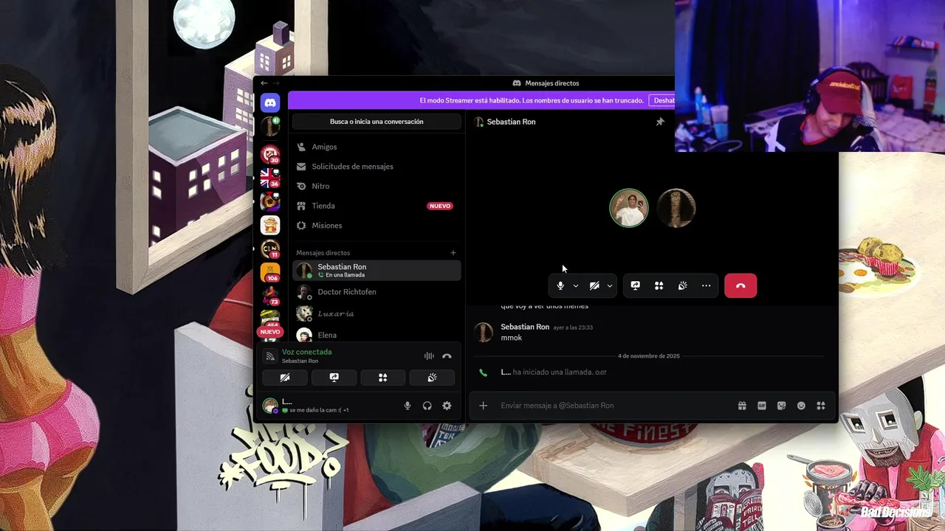Viewport: 945px width, 531px height.
Task: Mute microphone in the user panel
Action: [x=408, y=406]
